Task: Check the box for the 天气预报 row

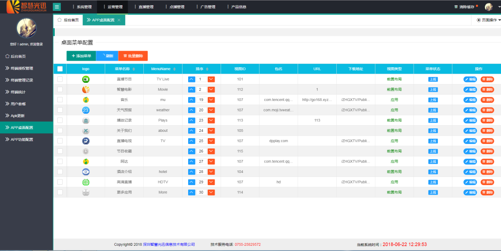Action: tap(60, 110)
